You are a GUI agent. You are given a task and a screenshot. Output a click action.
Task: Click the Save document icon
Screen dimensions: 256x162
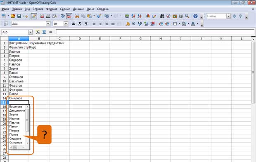[19, 16]
